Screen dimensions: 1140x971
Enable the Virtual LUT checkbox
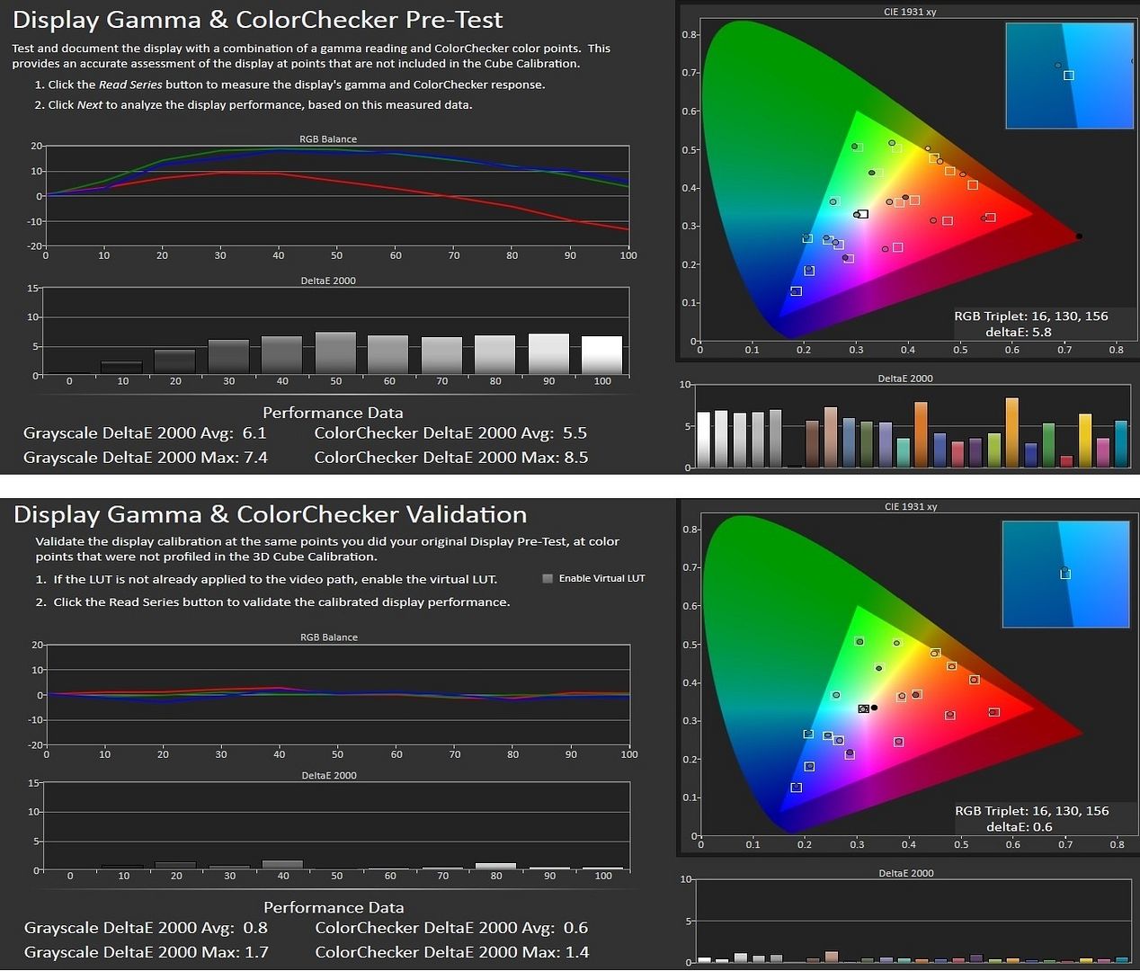point(548,578)
